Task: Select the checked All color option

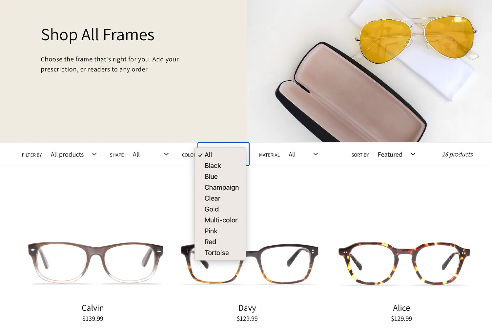Action: tap(220, 155)
